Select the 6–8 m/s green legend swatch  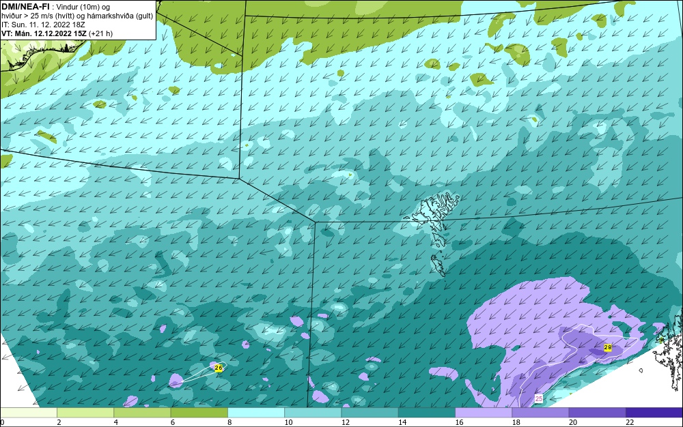(199, 413)
